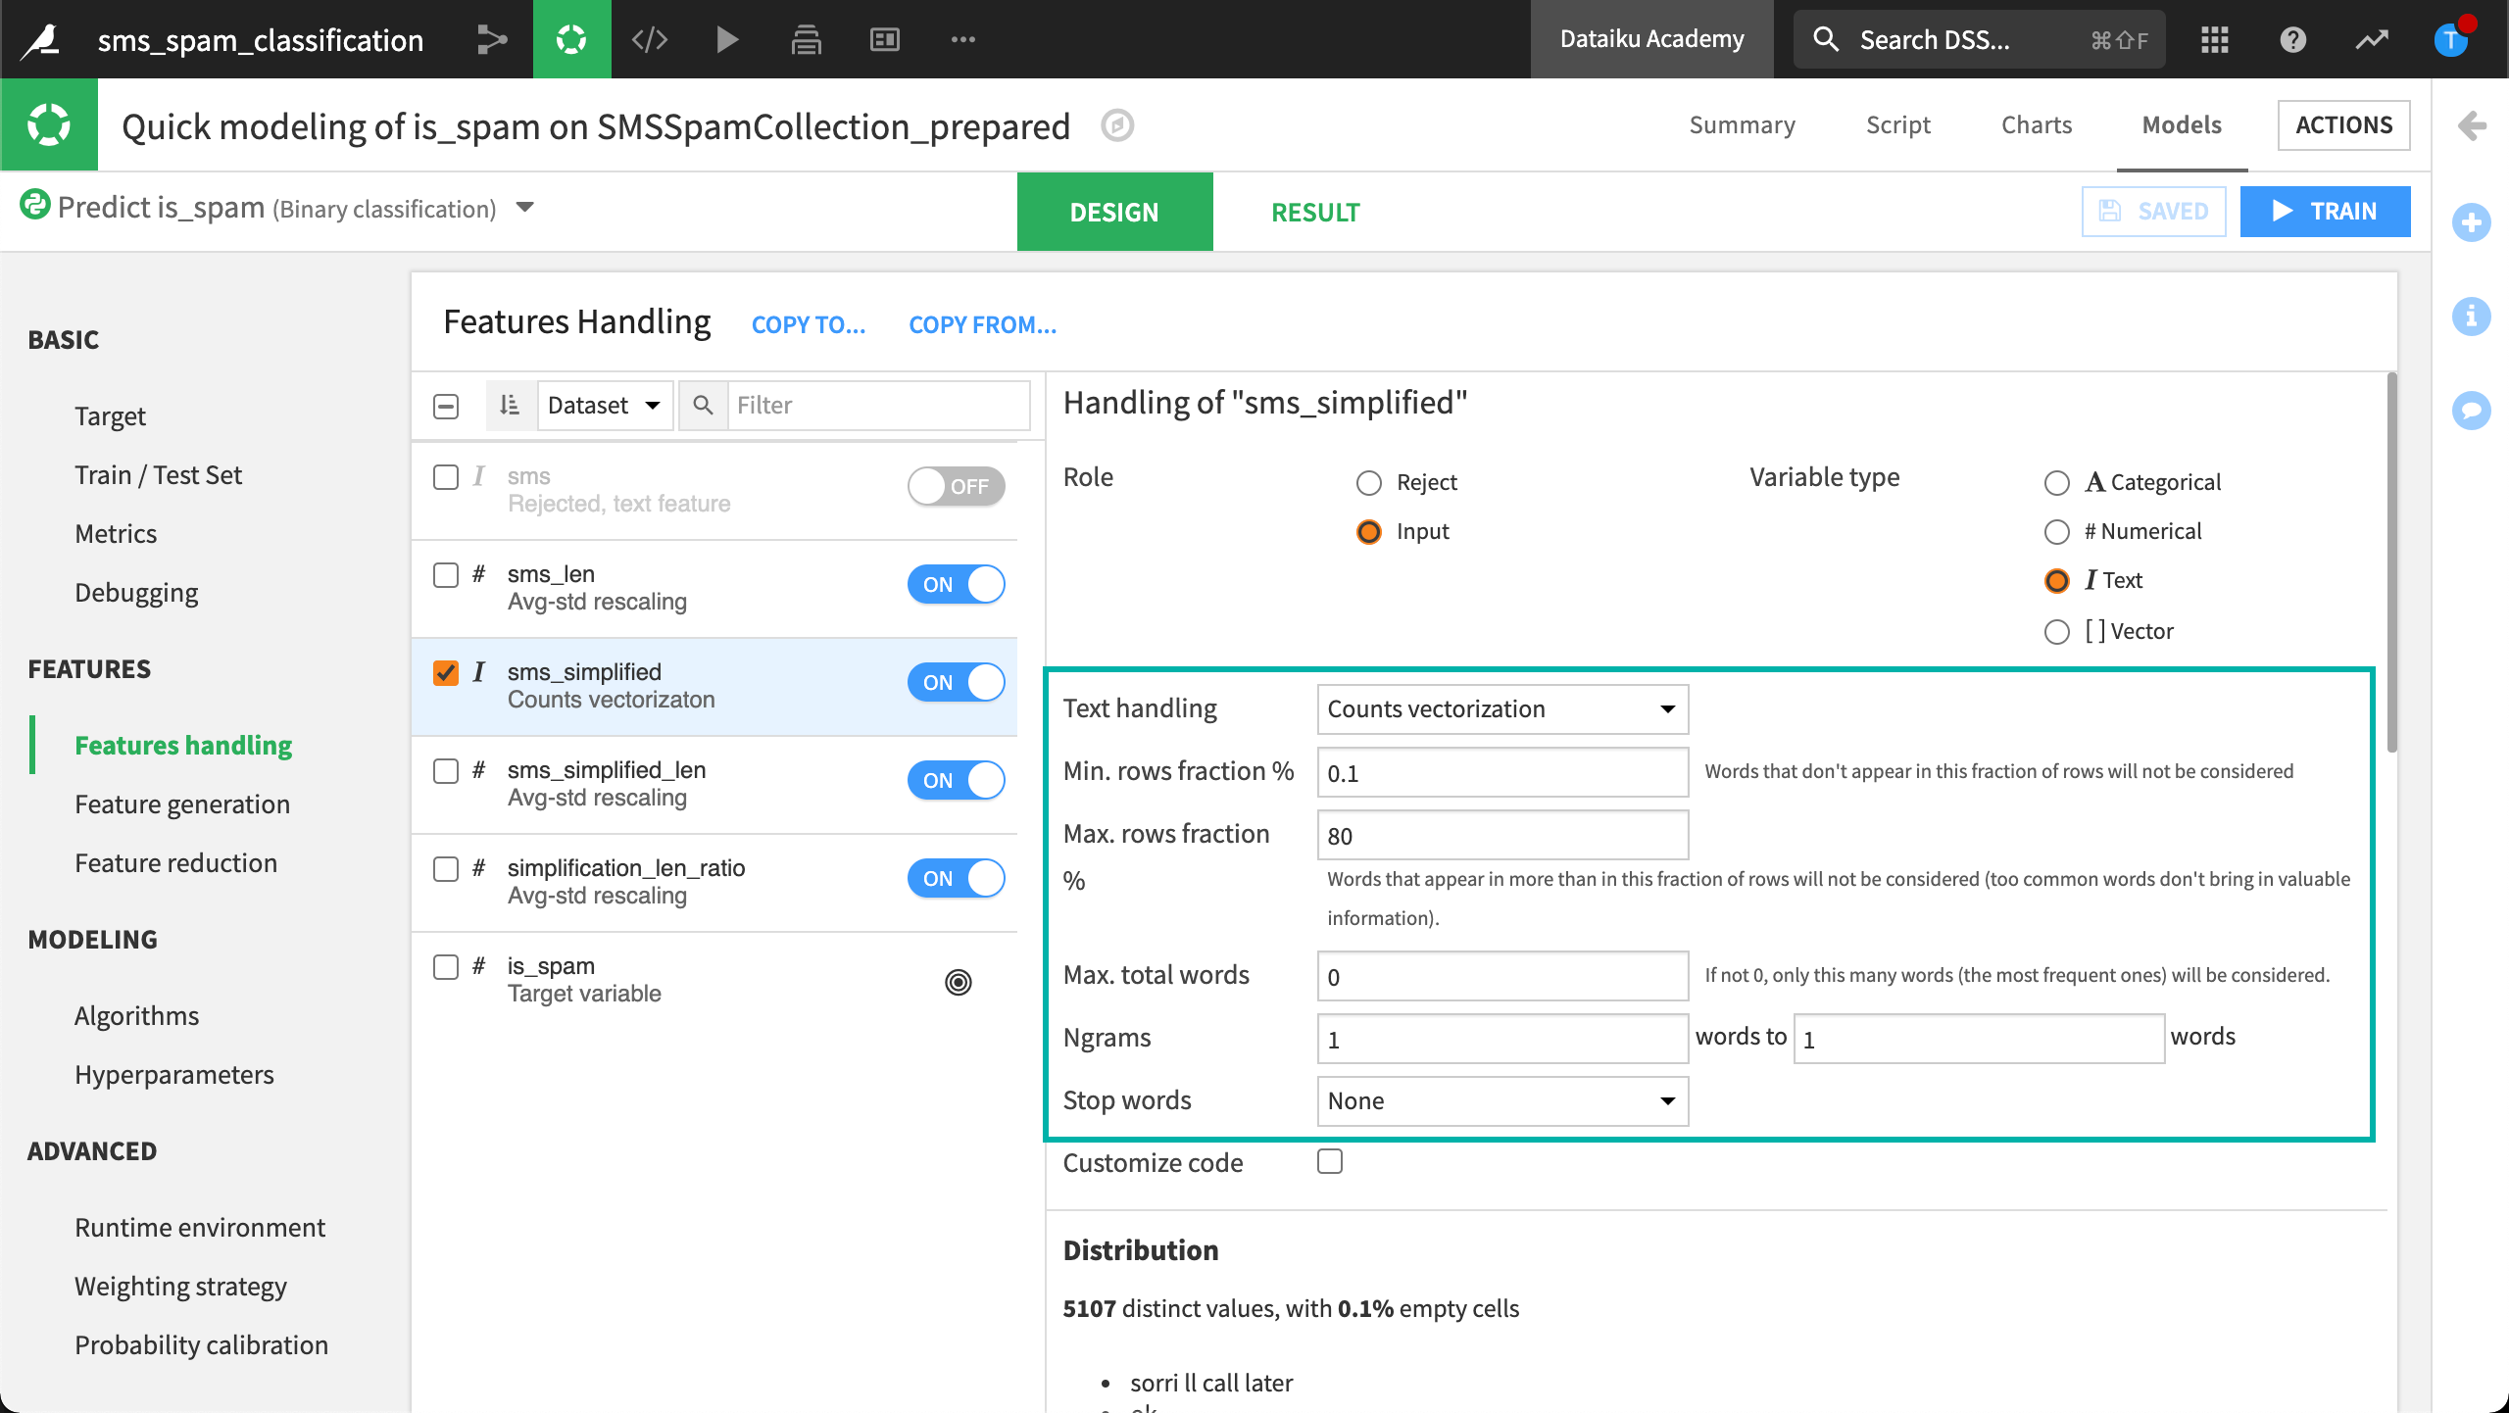Screen dimensions: 2509x1413
Task: Click the sort order icon beside Dataset
Action: point(510,405)
